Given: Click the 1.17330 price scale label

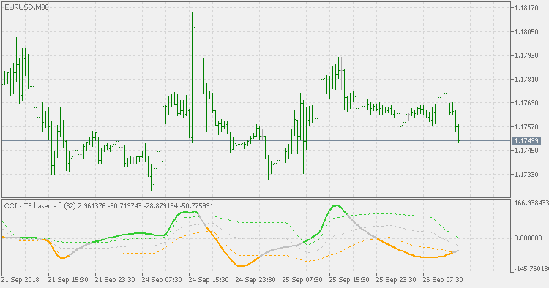Looking at the screenshot, I should (526, 174).
